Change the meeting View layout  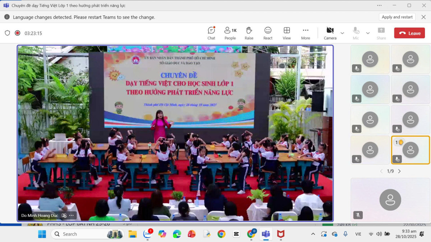click(287, 33)
